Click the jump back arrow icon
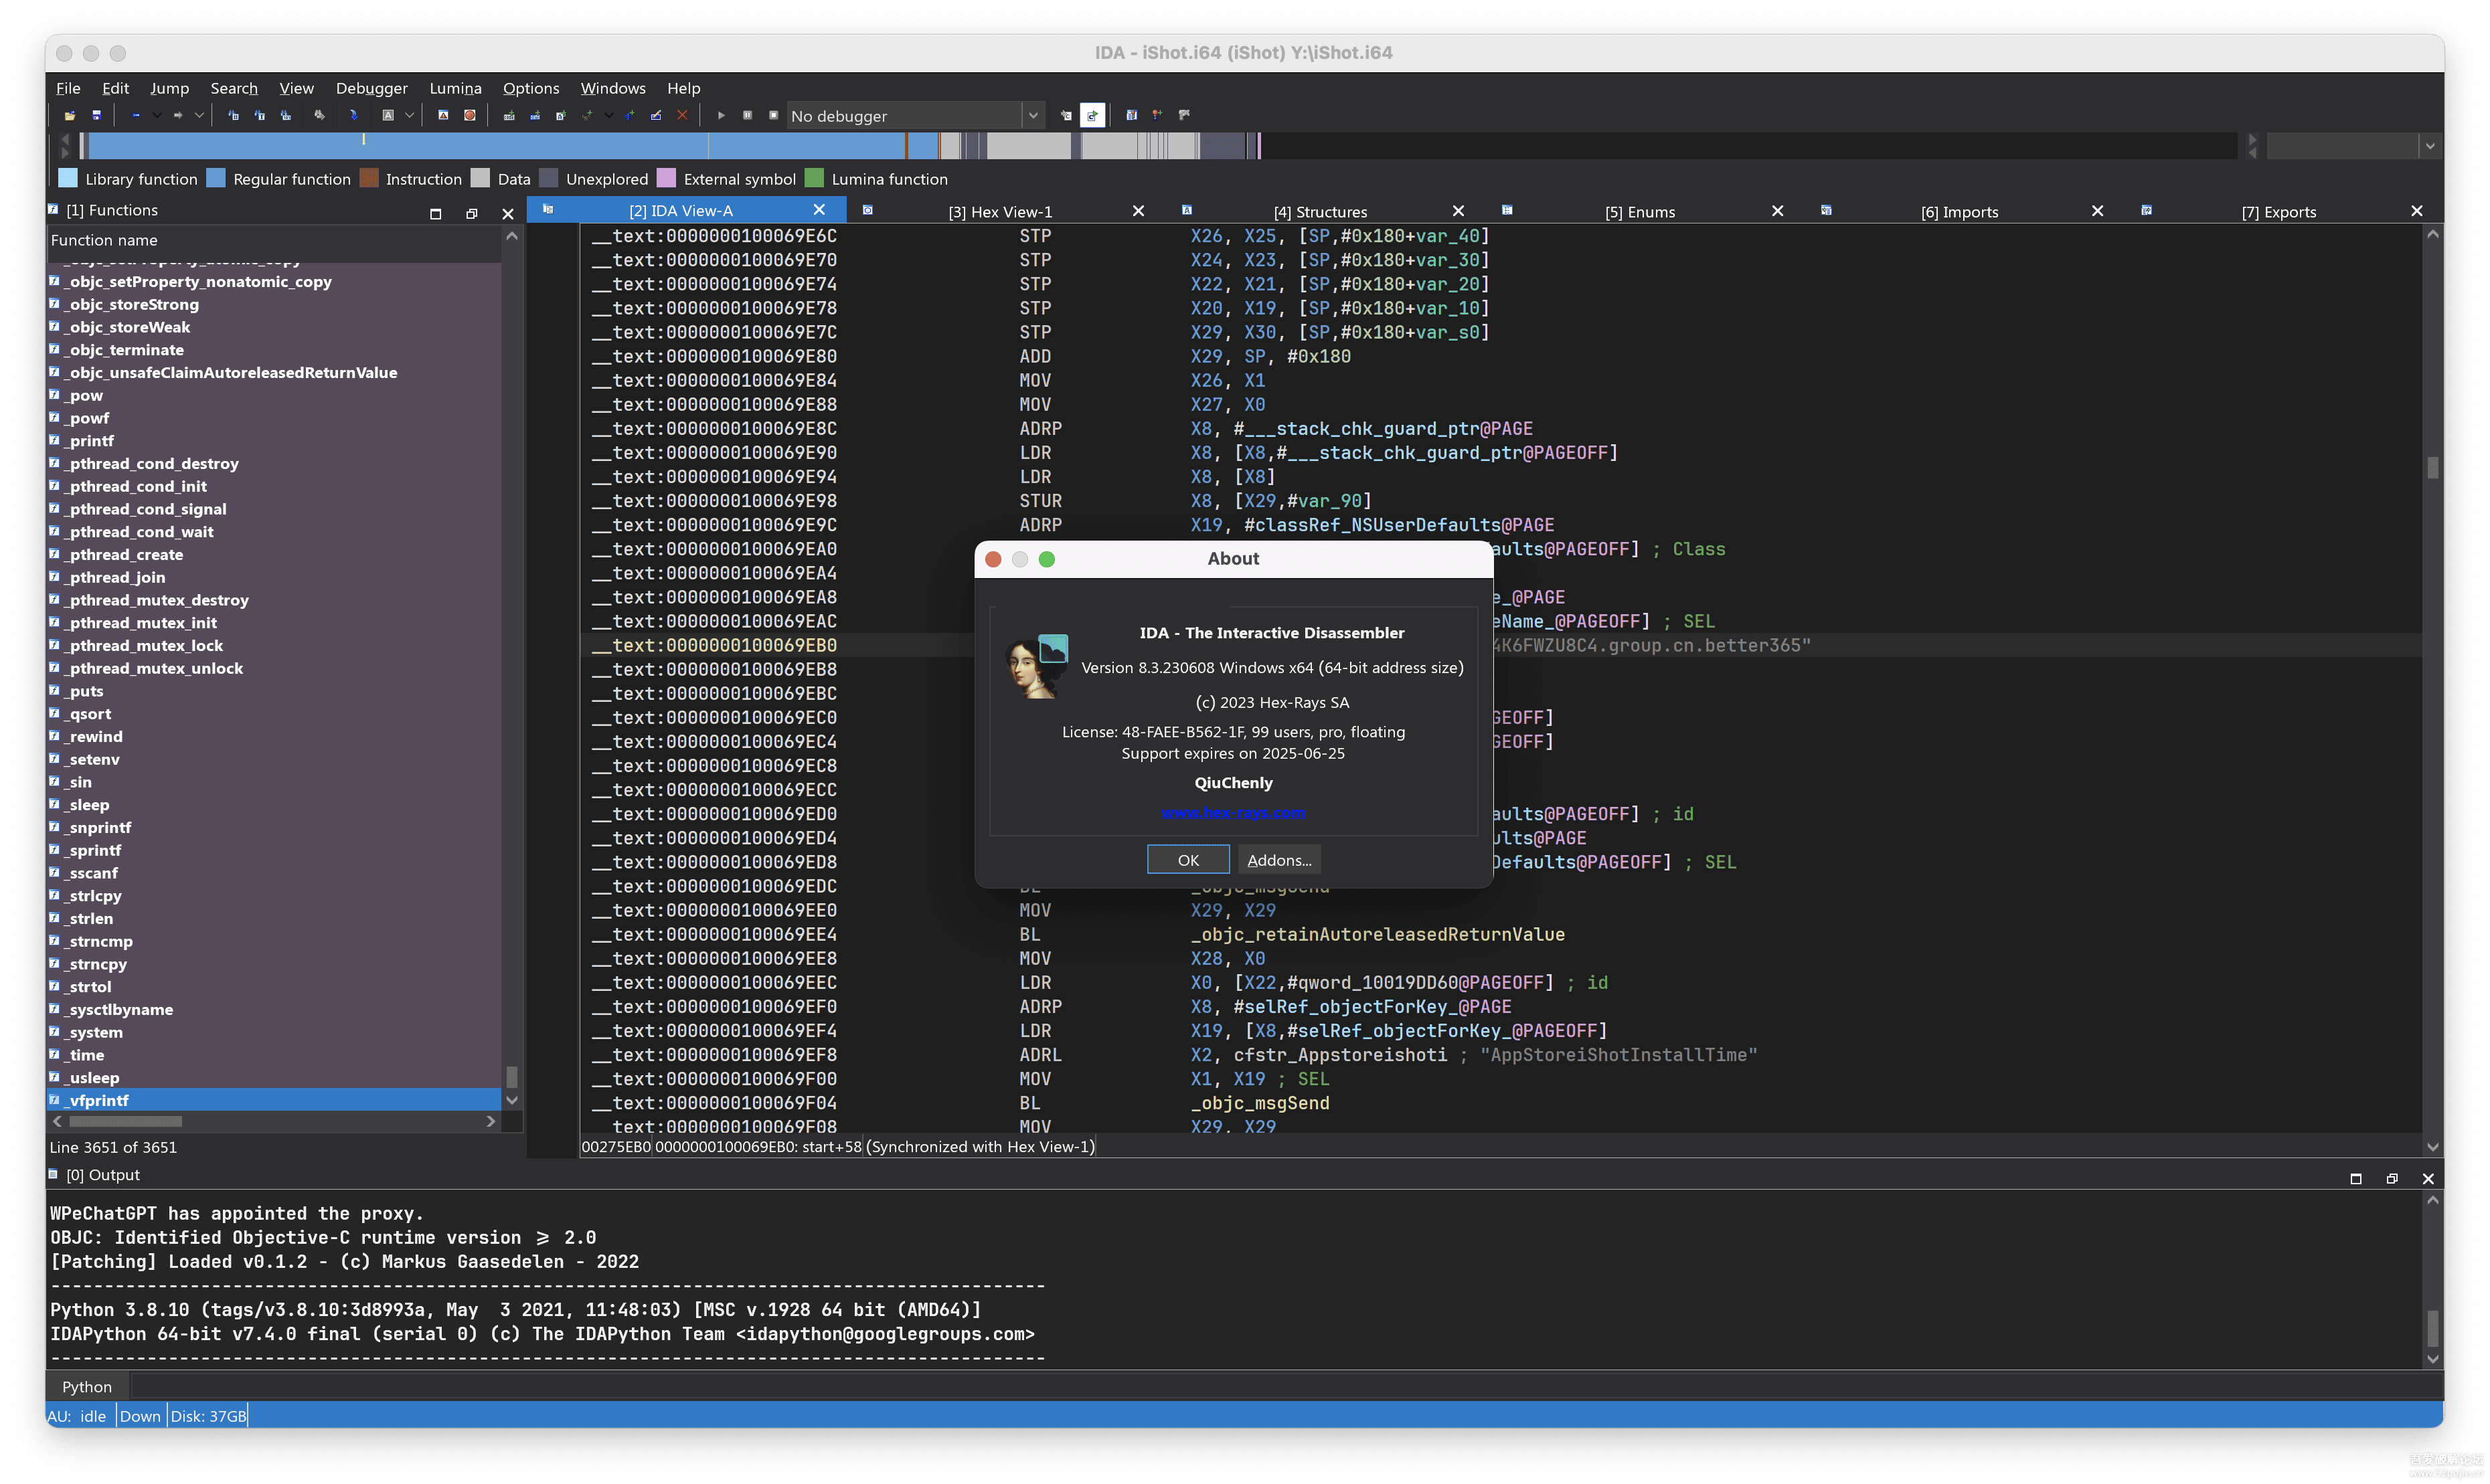2490x1484 pixels. pos(136,116)
